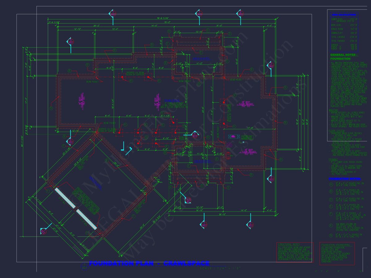Screen dimensions: 371x278
Task: Click keynote circle E in Foundation Notes legend
Action: [331, 206]
